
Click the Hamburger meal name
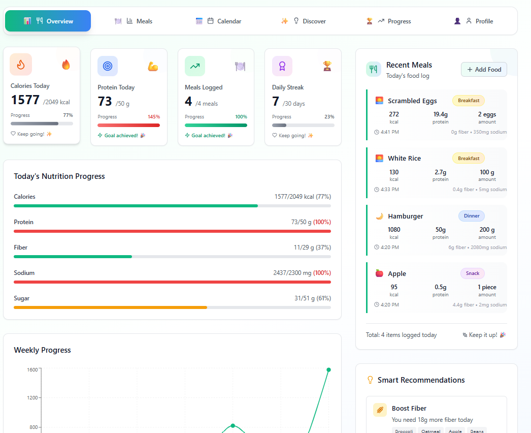(x=406, y=216)
